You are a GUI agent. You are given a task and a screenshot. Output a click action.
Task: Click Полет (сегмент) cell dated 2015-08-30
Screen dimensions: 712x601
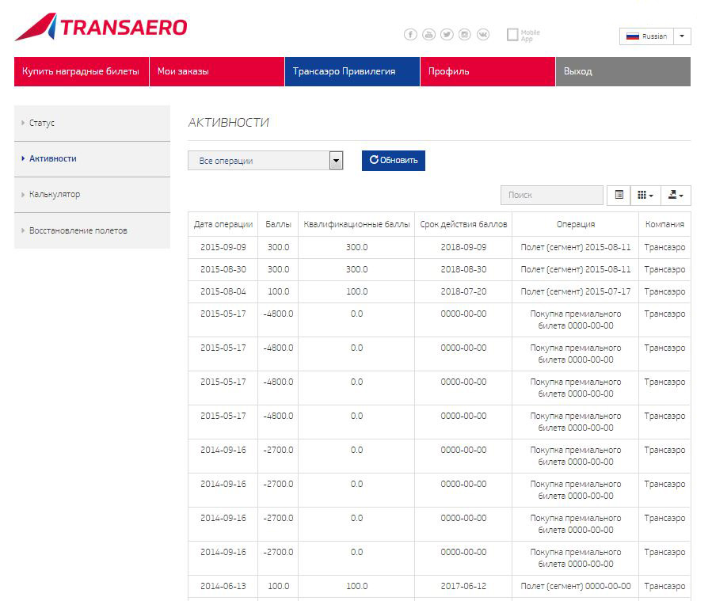[575, 270]
